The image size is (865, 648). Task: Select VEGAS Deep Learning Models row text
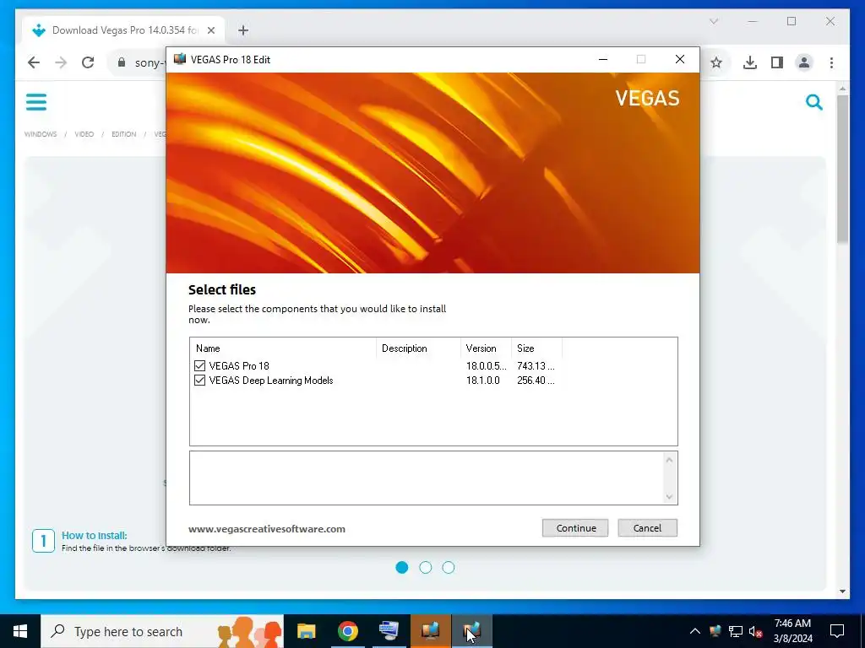271,381
